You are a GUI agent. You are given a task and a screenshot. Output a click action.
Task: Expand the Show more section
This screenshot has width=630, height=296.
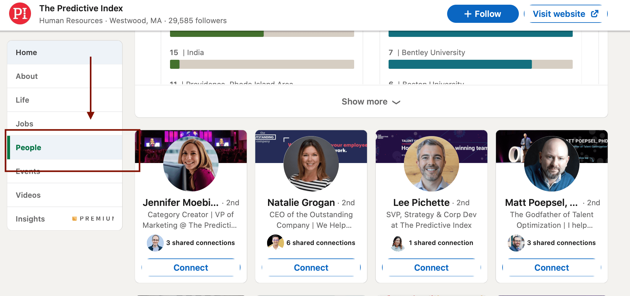(371, 102)
